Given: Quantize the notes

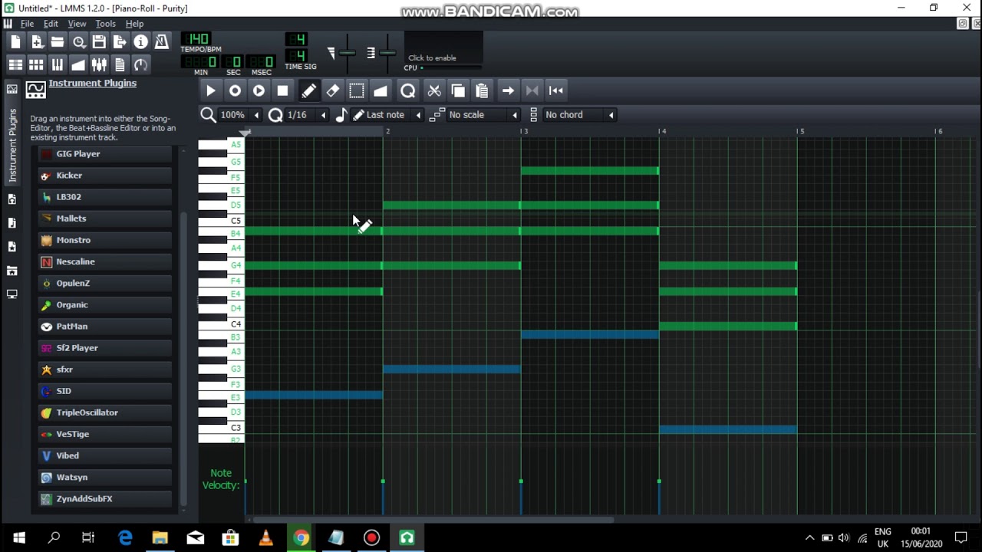Looking at the screenshot, I should [407, 90].
